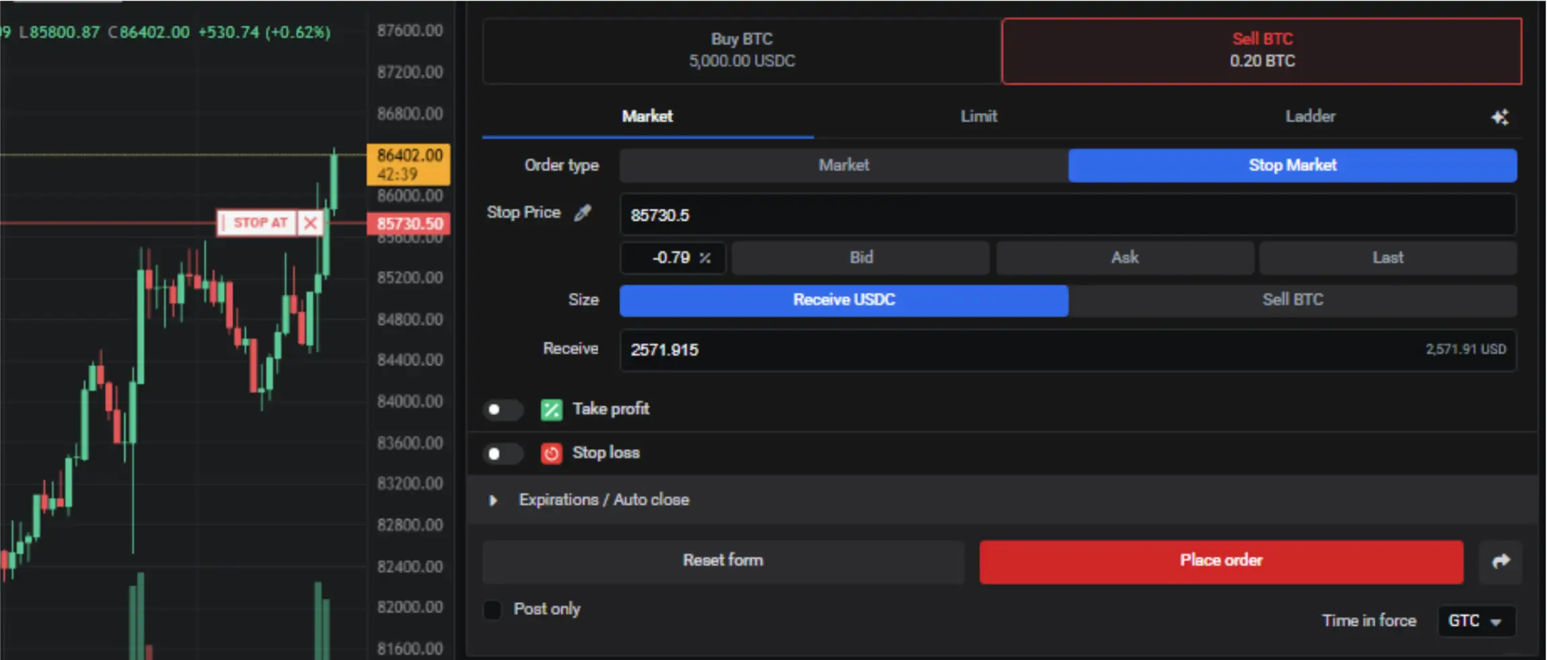Click the sparkle icon next to Ladder tab
This screenshot has height=660, width=1547.
point(1499,118)
